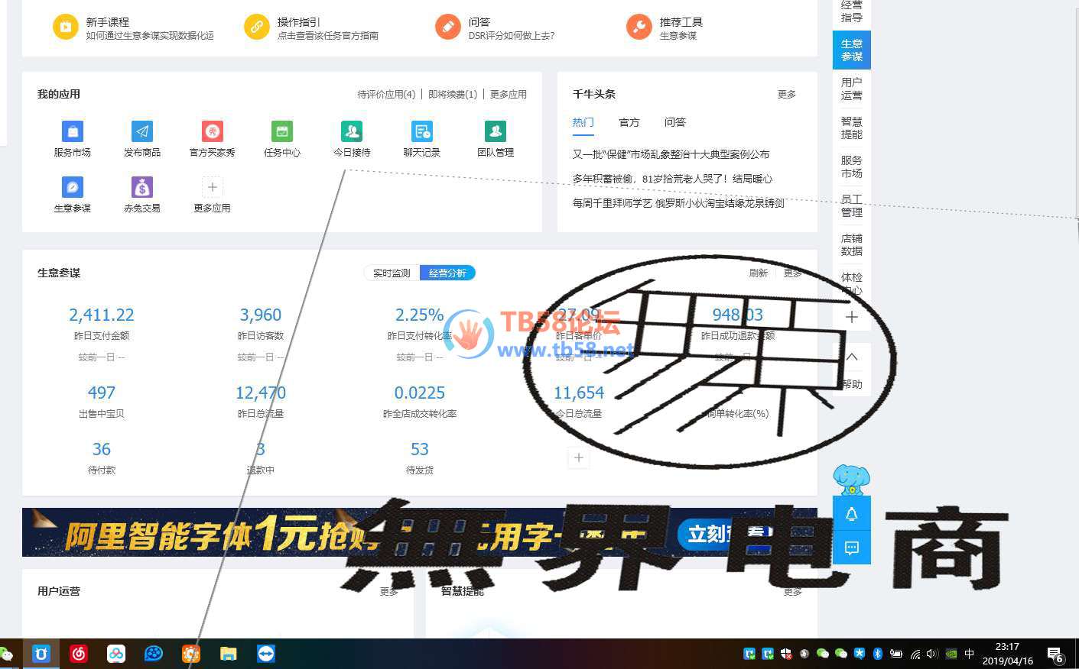
Task: Click the 更多应用 plus tile
Action: (x=213, y=187)
